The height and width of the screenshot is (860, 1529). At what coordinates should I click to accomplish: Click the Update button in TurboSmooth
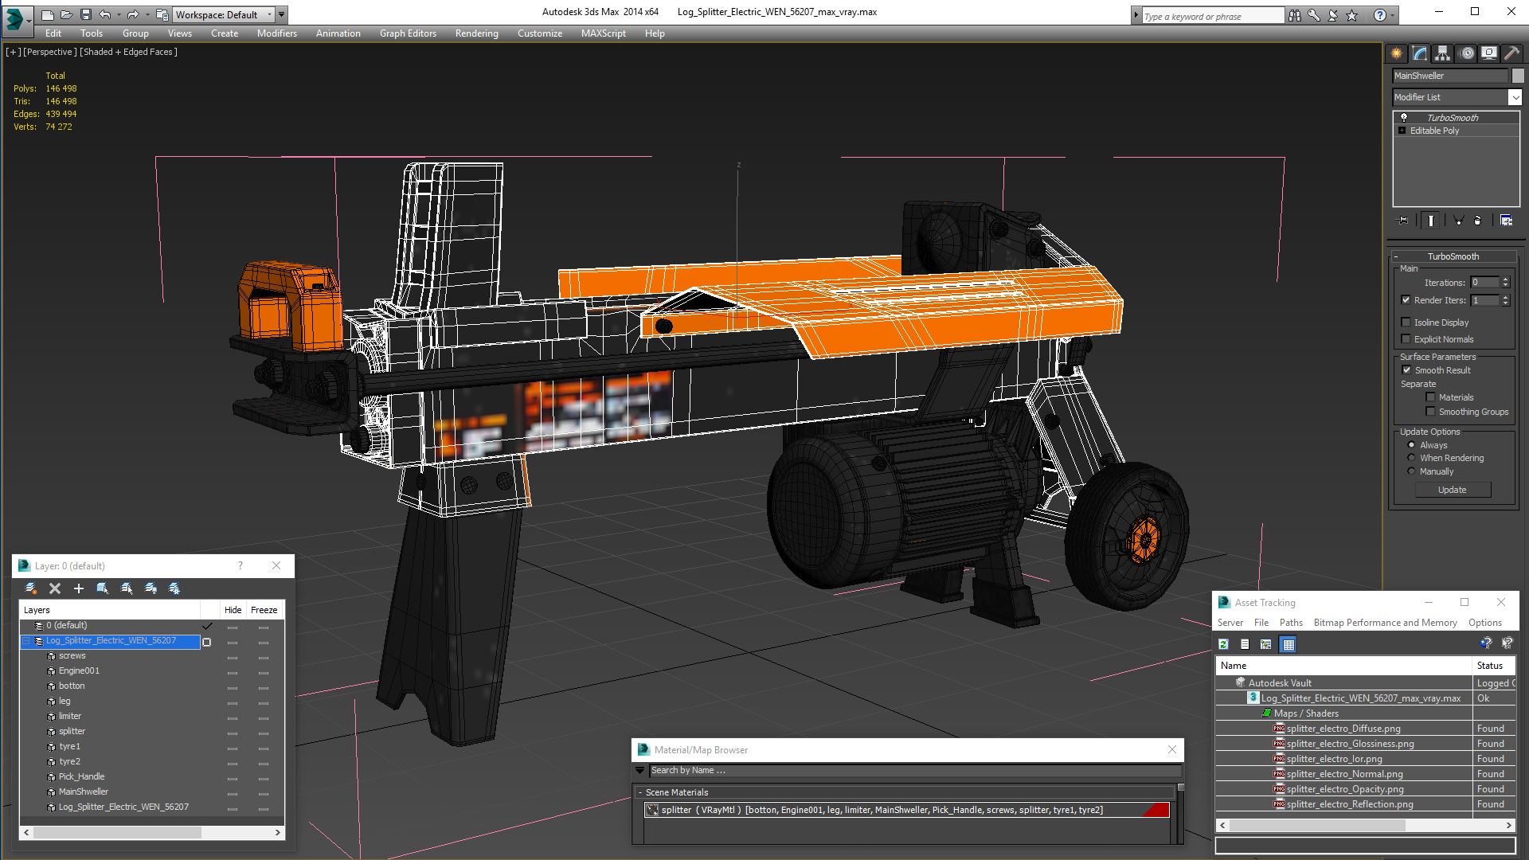point(1453,490)
